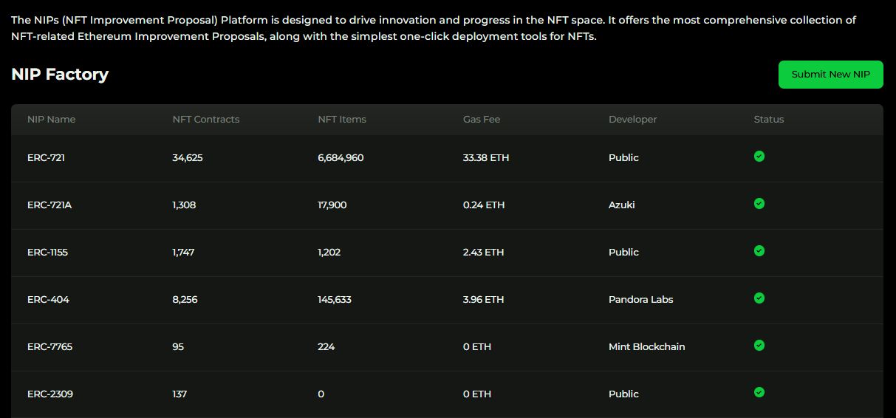Screen dimensions: 896x418
Task: Select the ERC-1155 NIP name
Action: pyautogui.click(x=47, y=253)
